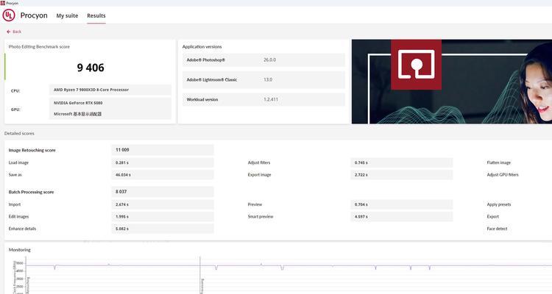Click the Apply presets label
This screenshot has height=294, width=552.
click(x=499, y=204)
